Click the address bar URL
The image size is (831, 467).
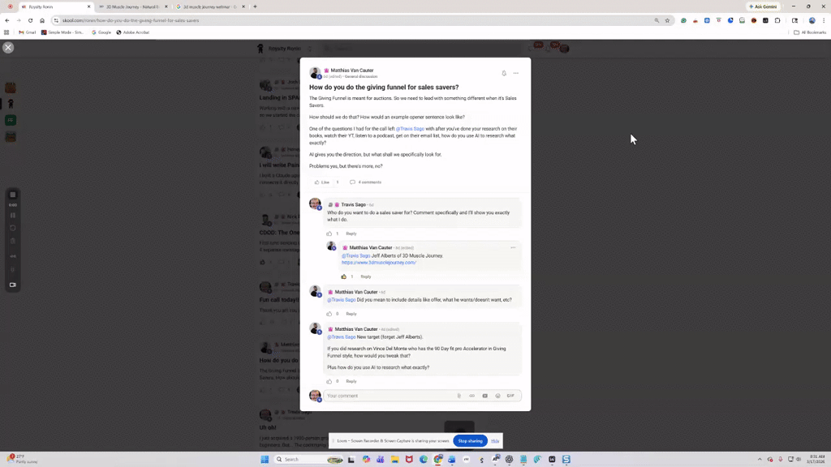131,20
